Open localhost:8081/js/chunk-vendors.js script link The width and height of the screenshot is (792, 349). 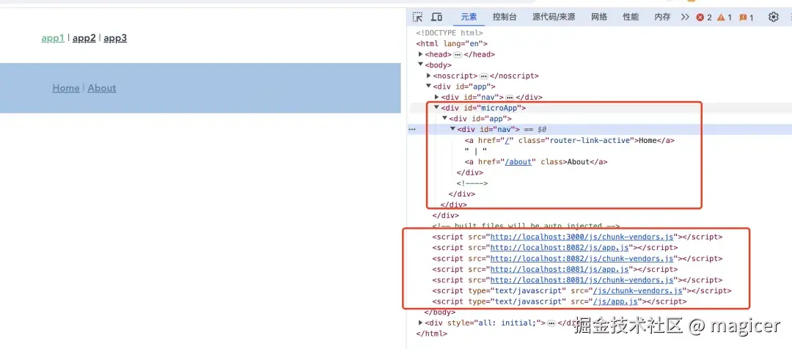tap(582, 280)
